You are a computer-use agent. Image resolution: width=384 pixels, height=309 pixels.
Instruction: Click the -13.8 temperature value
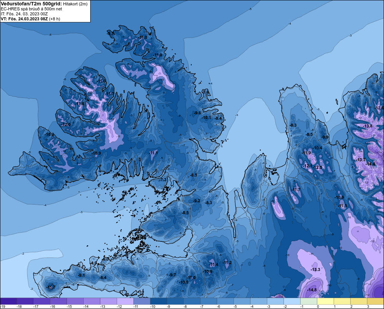click(x=368, y=126)
